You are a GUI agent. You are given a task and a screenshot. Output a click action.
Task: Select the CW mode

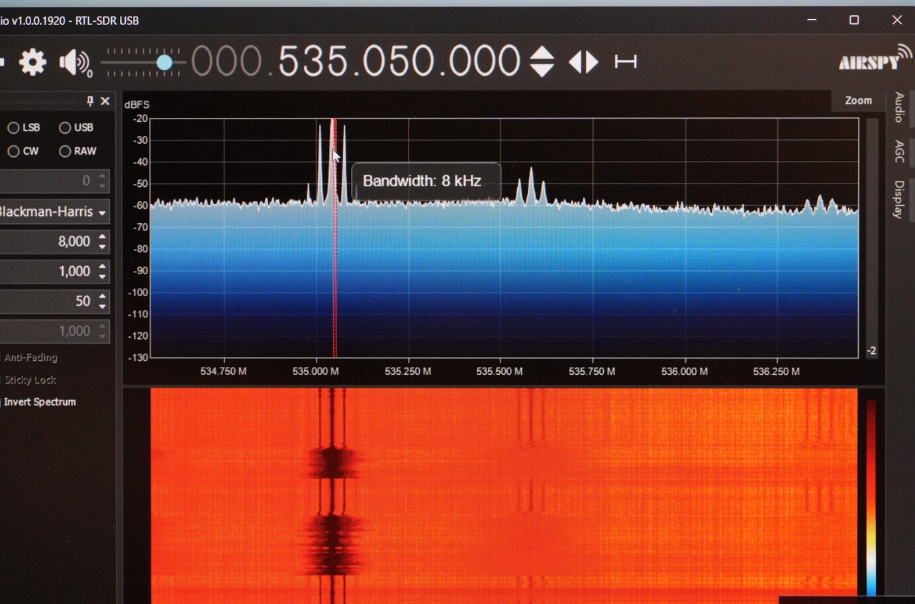point(23,151)
